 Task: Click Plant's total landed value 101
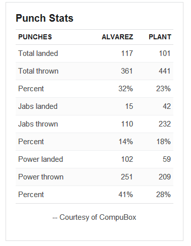click(x=165, y=53)
